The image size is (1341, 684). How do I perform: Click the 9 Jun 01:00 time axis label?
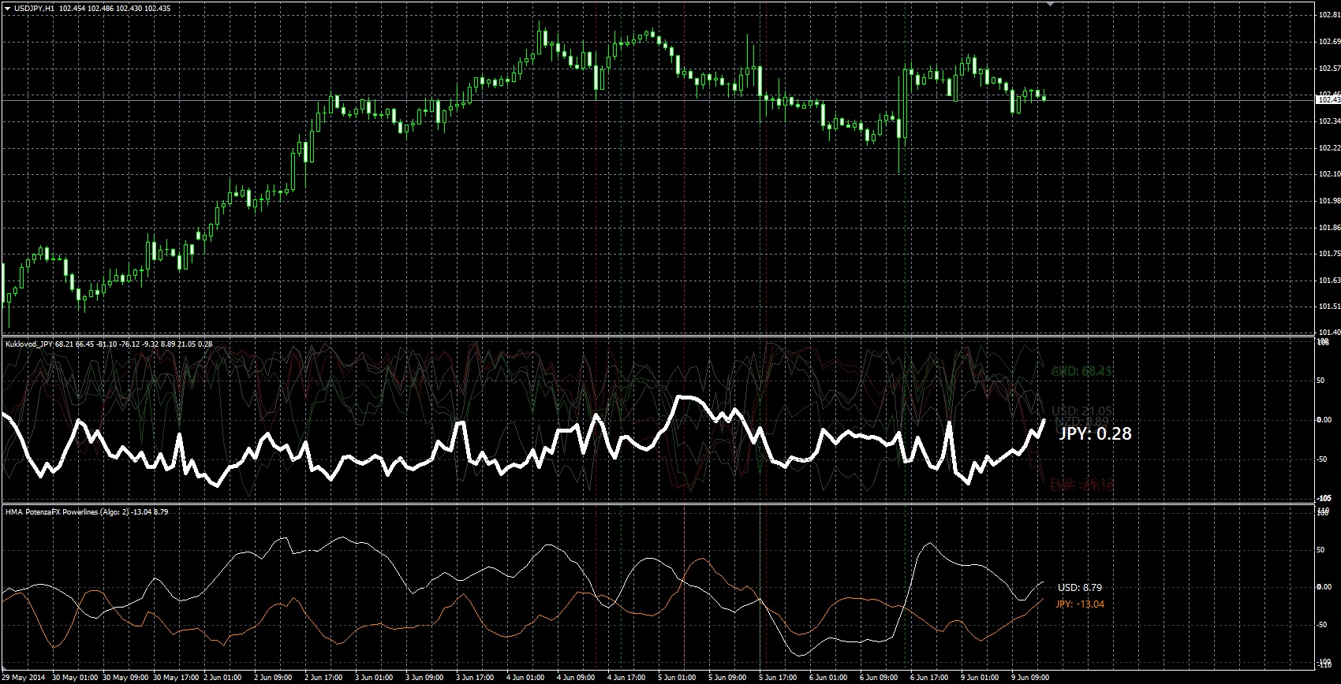click(980, 678)
